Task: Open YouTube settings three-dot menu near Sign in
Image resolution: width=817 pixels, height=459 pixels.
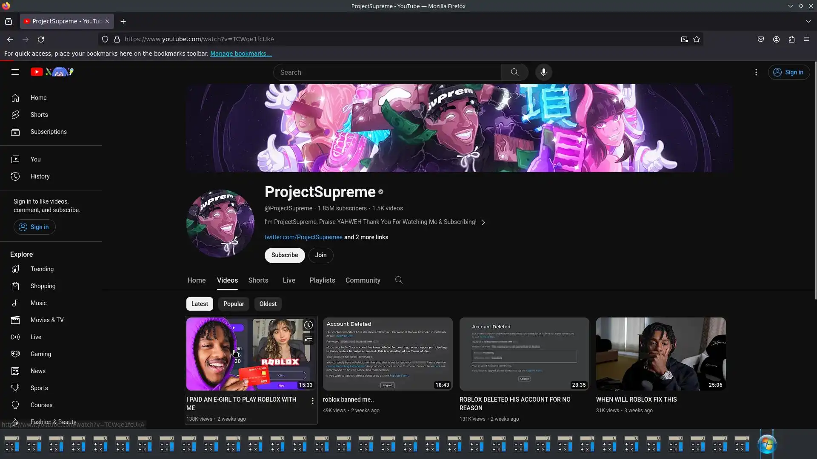Action: 756,72
